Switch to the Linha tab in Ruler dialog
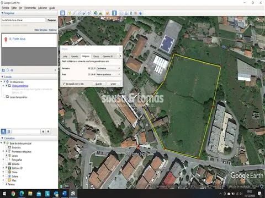 click(65, 56)
